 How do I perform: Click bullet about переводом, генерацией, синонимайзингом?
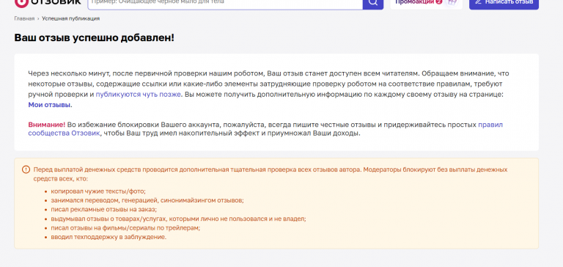(x=147, y=200)
